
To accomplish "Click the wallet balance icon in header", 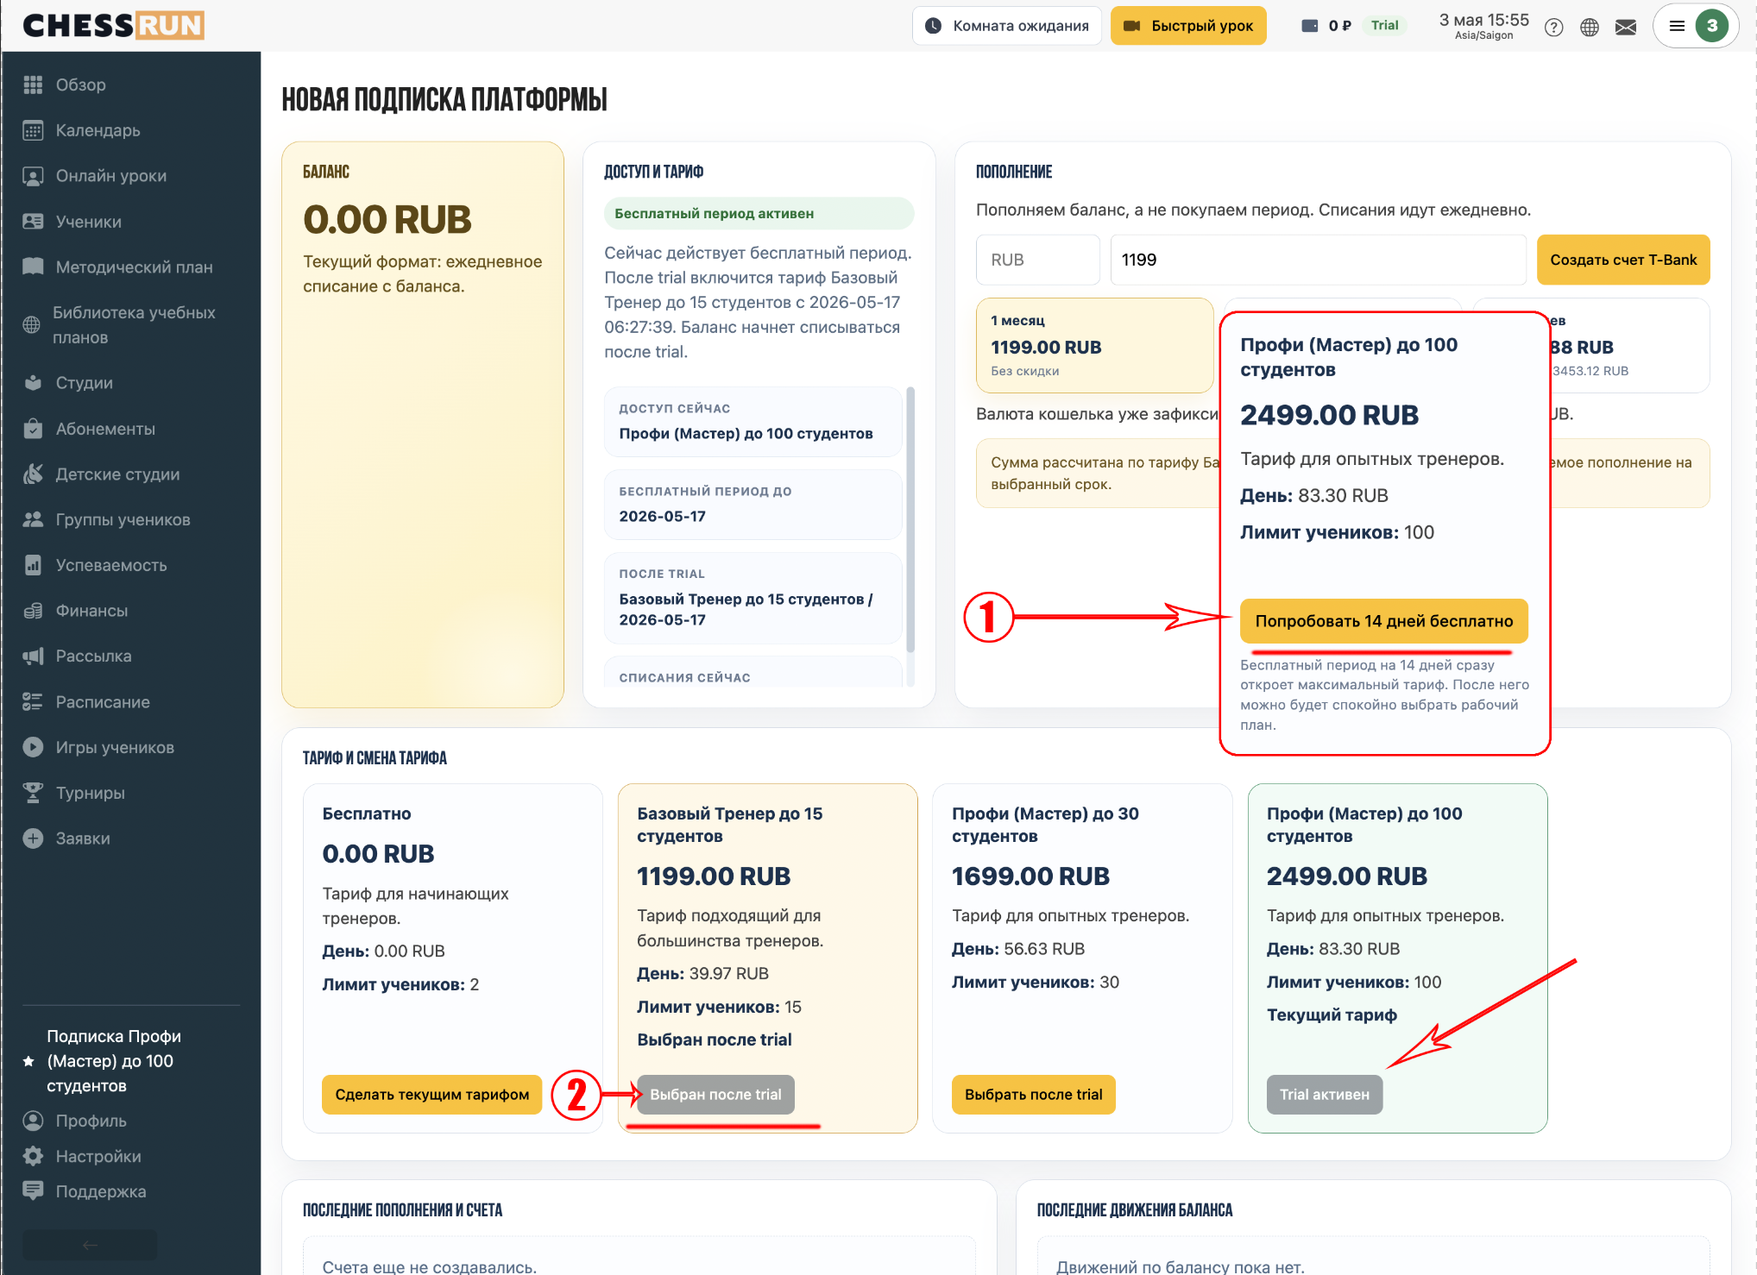I will coord(1309,26).
